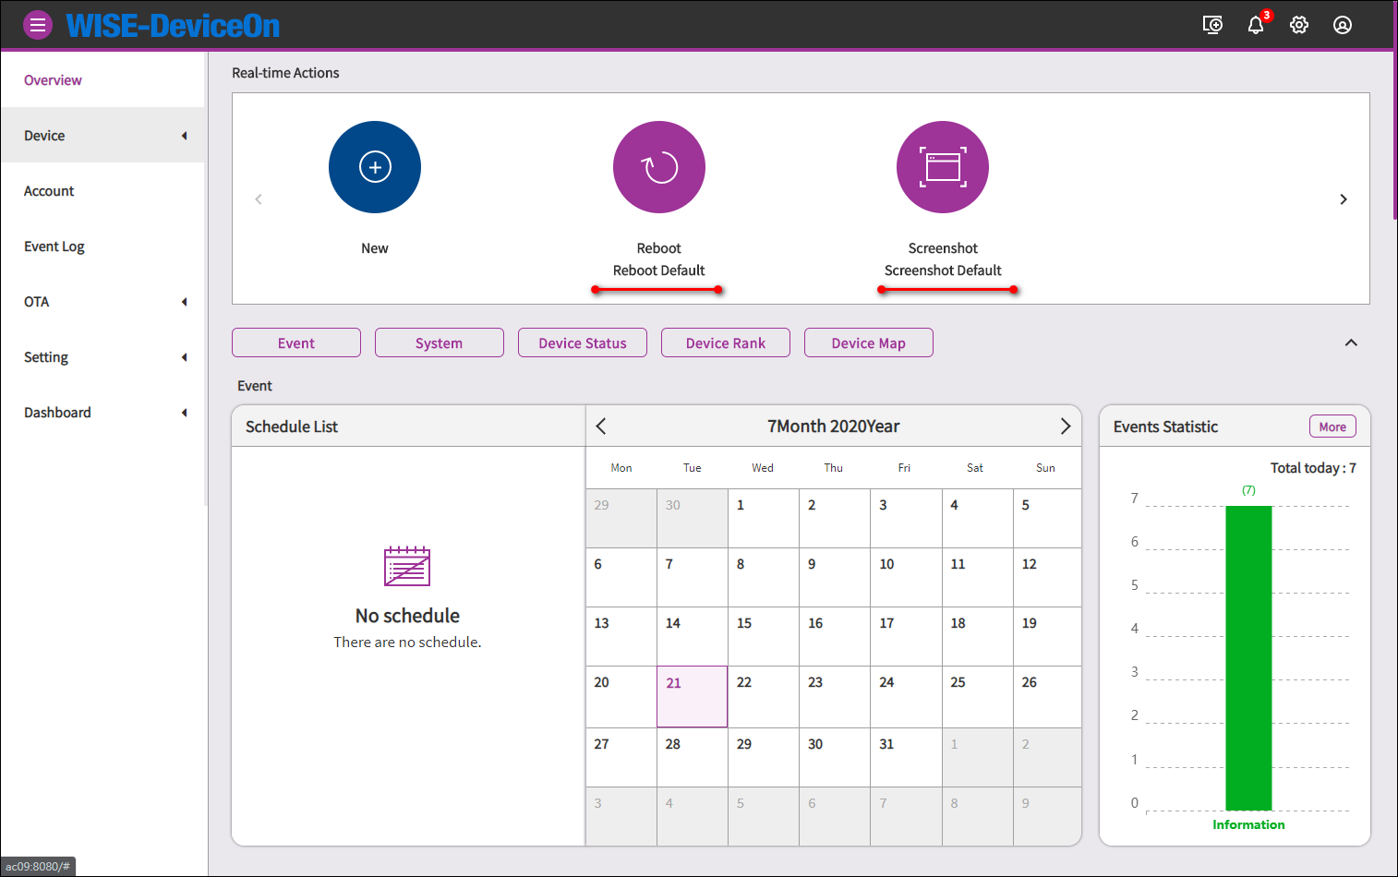Screen dimensions: 1398x877
Task: Trigger the Screenshot action icon
Action: (943, 167)
